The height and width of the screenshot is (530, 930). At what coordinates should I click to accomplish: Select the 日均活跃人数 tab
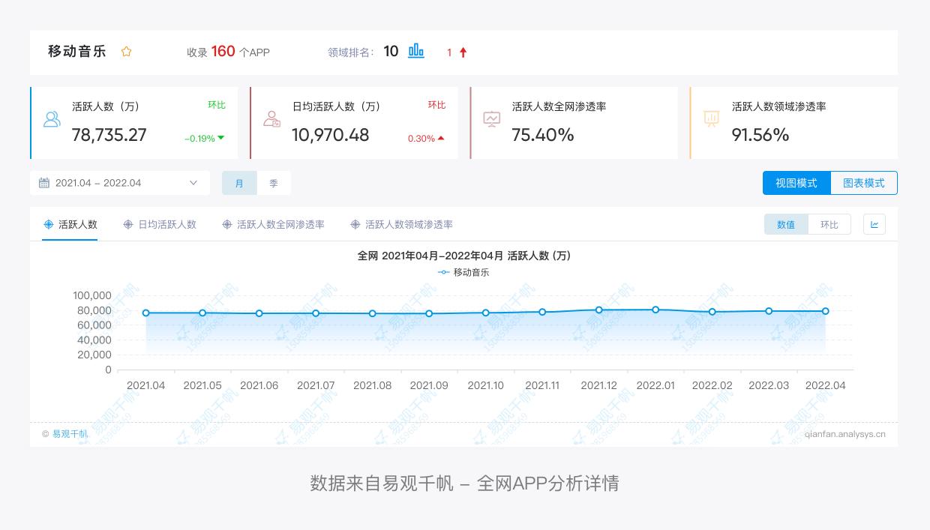point(160,224)
